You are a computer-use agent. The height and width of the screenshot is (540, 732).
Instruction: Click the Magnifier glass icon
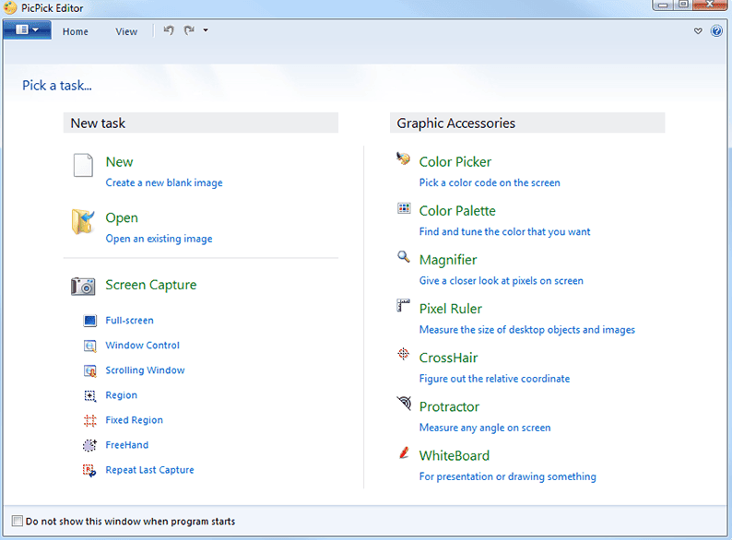404,257
